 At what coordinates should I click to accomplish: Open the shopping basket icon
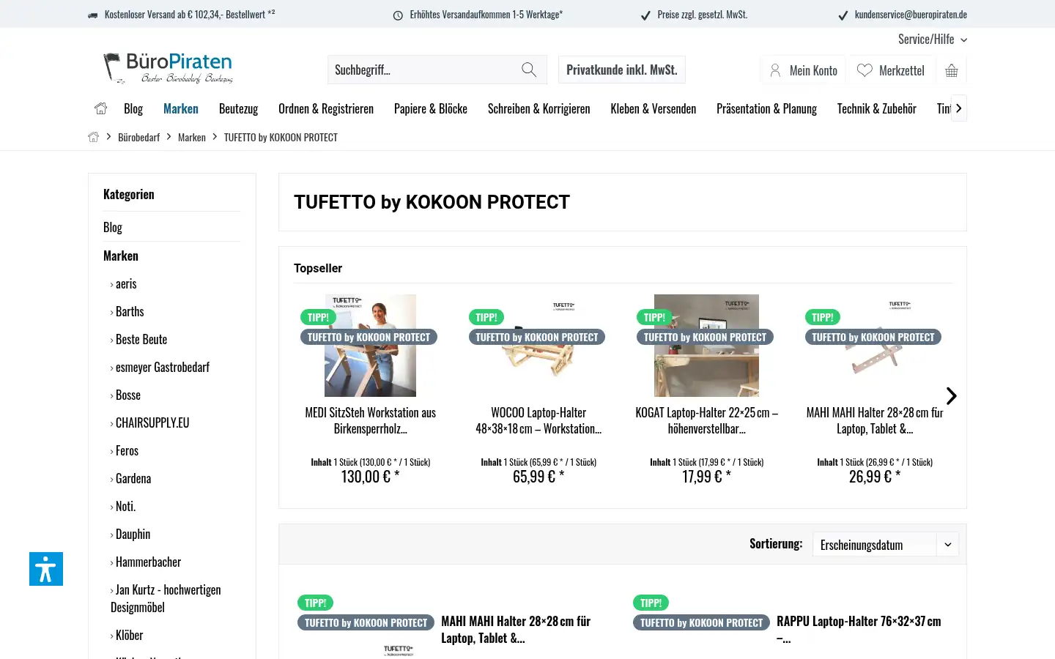coord(952,70)
